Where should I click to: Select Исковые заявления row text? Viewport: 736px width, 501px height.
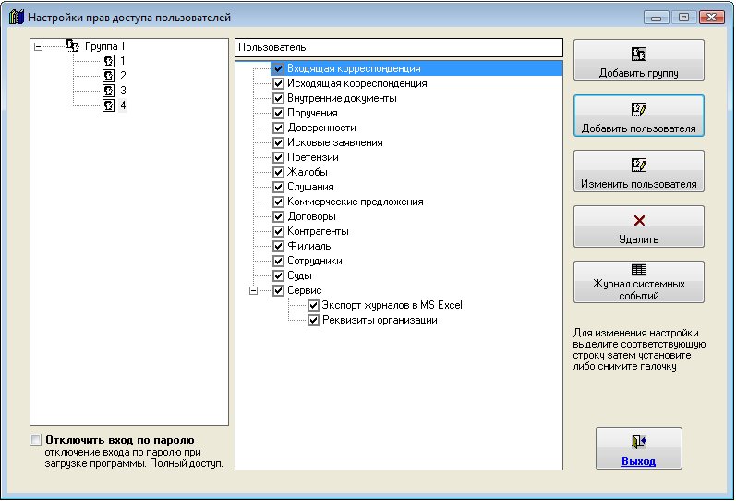(334, 142)
